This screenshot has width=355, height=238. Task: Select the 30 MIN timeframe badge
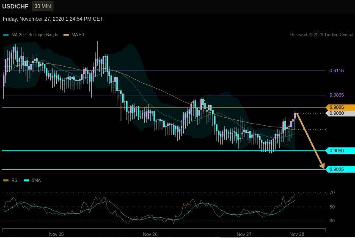(43, 6)
